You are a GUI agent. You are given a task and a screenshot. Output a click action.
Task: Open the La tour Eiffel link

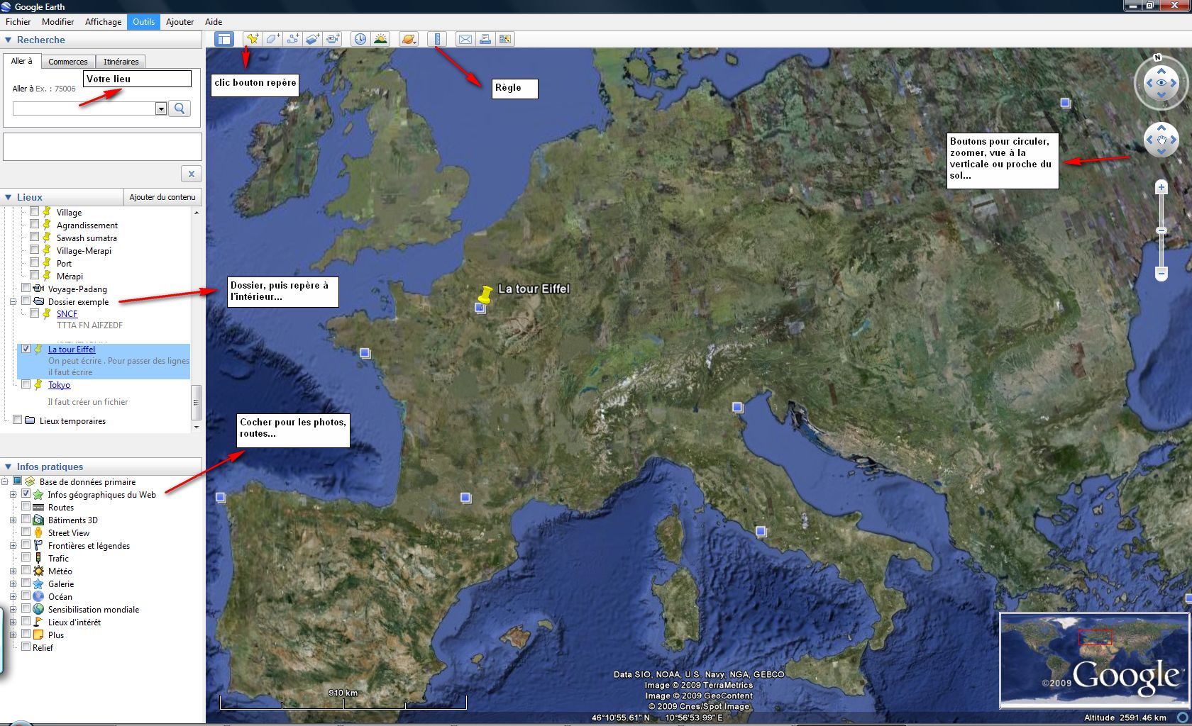pyautogui.click(x=72, y=349)
